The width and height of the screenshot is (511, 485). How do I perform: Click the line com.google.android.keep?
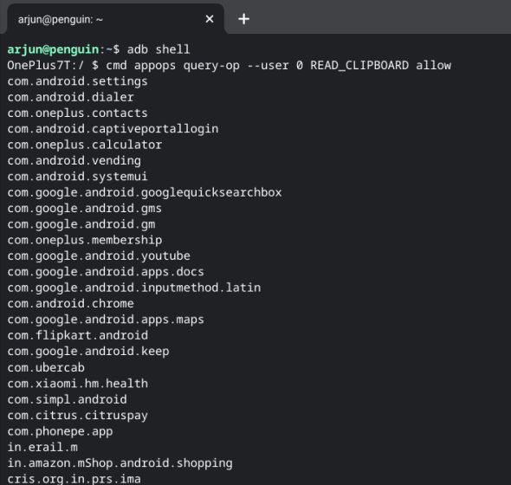pos(88,352)
